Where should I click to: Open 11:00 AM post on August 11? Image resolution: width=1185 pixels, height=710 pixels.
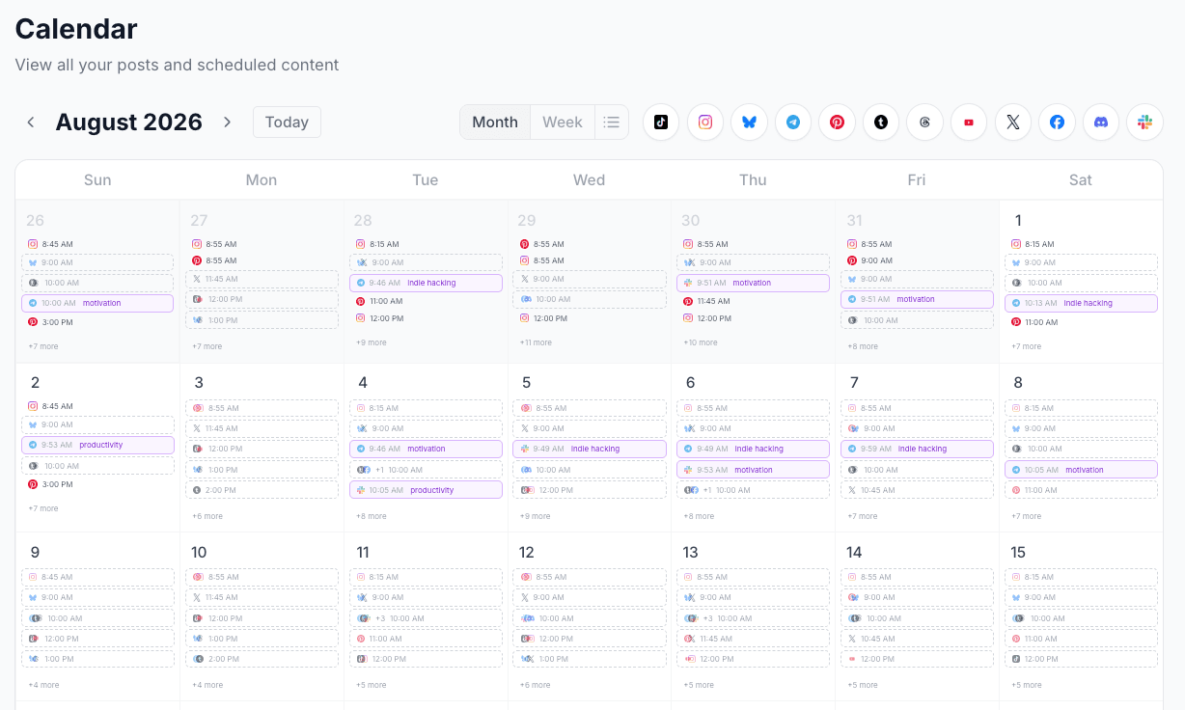(426, 639)
